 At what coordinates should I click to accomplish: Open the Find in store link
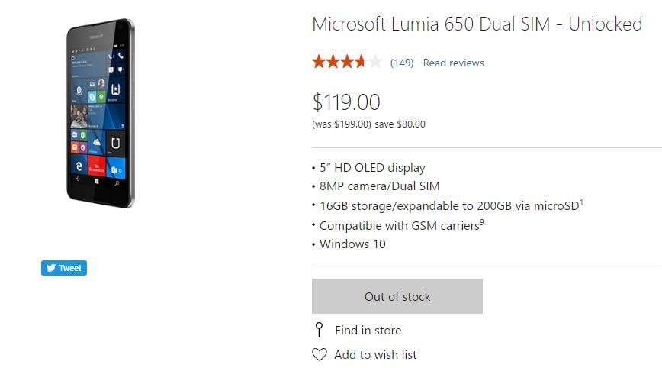click(x=368, y=330)
